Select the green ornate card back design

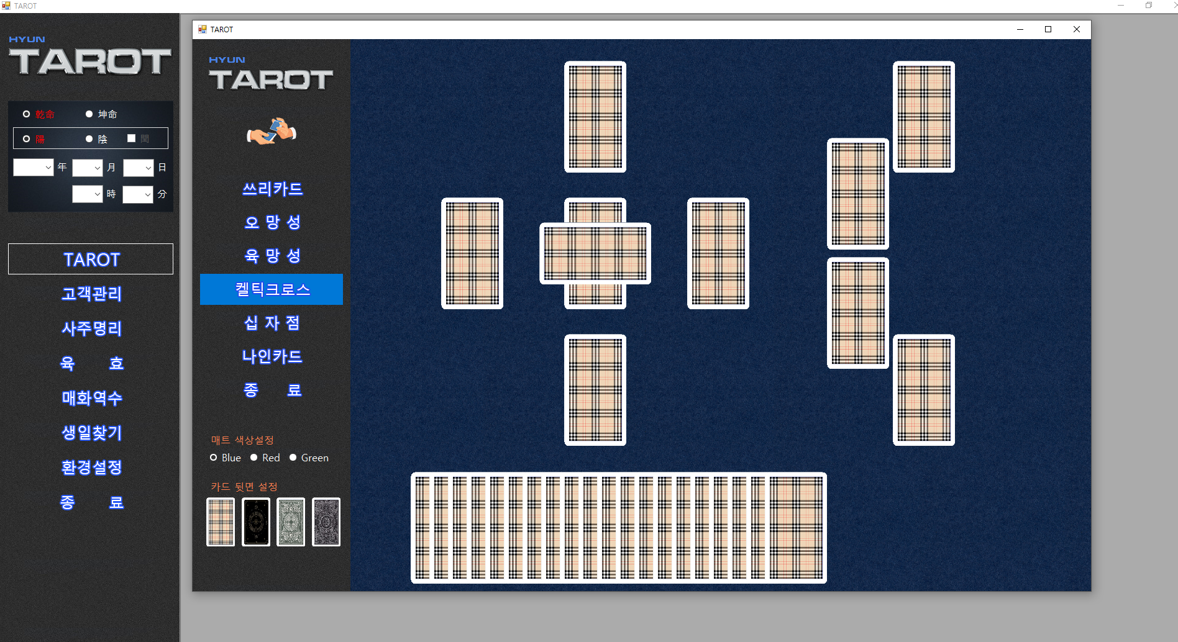coord(291,522)
